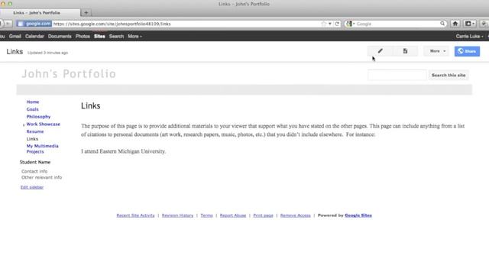
Task: Click the google.com site identity badge
Action: tap(34, 24)
